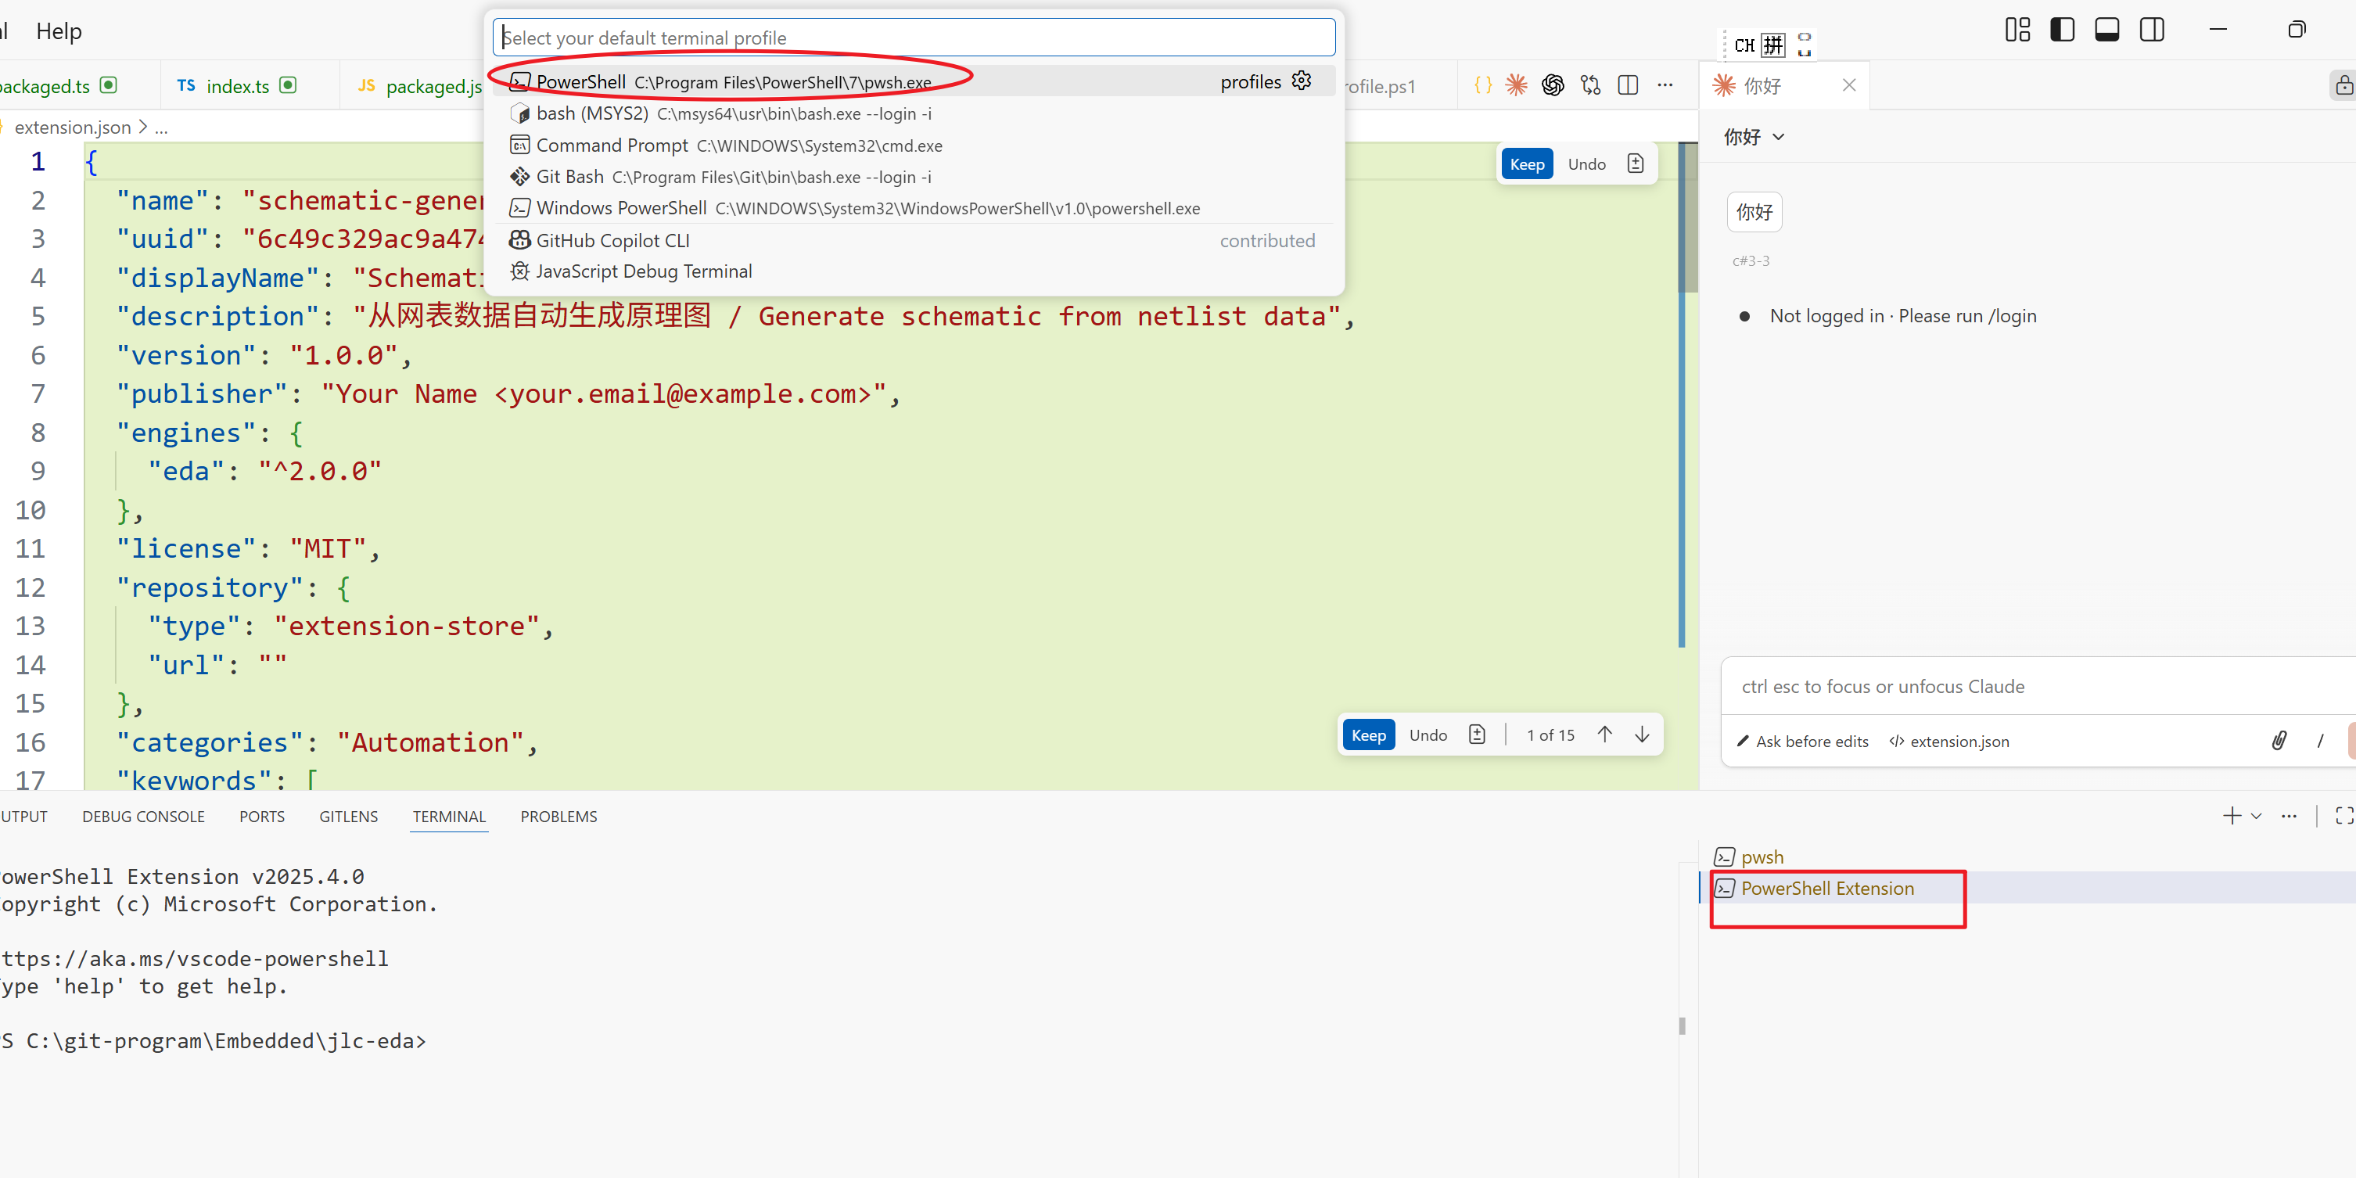The image size is (2356, 1178).
Task: Open the Customize Layout icon in title bar
Action: pyautogui.click(x=2017, y=29)
